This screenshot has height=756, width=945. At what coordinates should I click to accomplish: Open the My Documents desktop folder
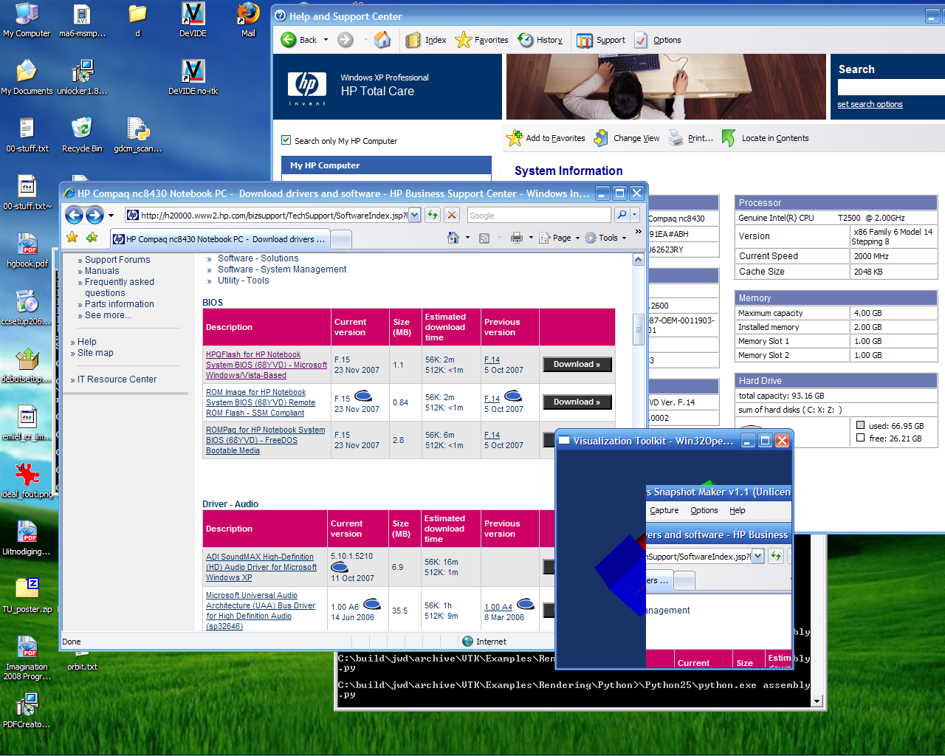coord(27,77)
